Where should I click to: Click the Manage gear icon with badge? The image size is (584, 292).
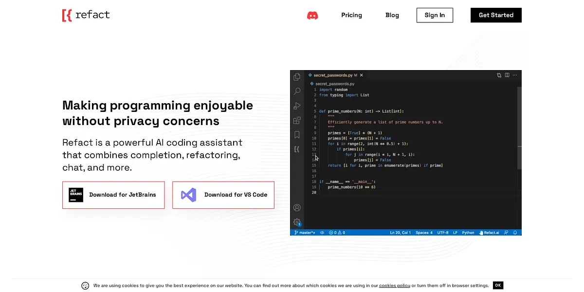pos(297,222)
